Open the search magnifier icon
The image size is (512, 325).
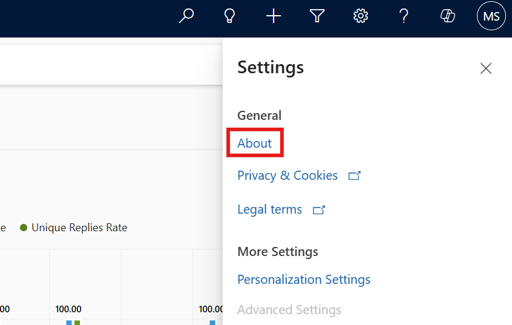(x=186, y=16)
